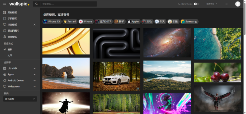Image resolution: width=246 pixels, height=114 pixels.
Task: Expand the Android Device resolution list
Action: point(20,81)
